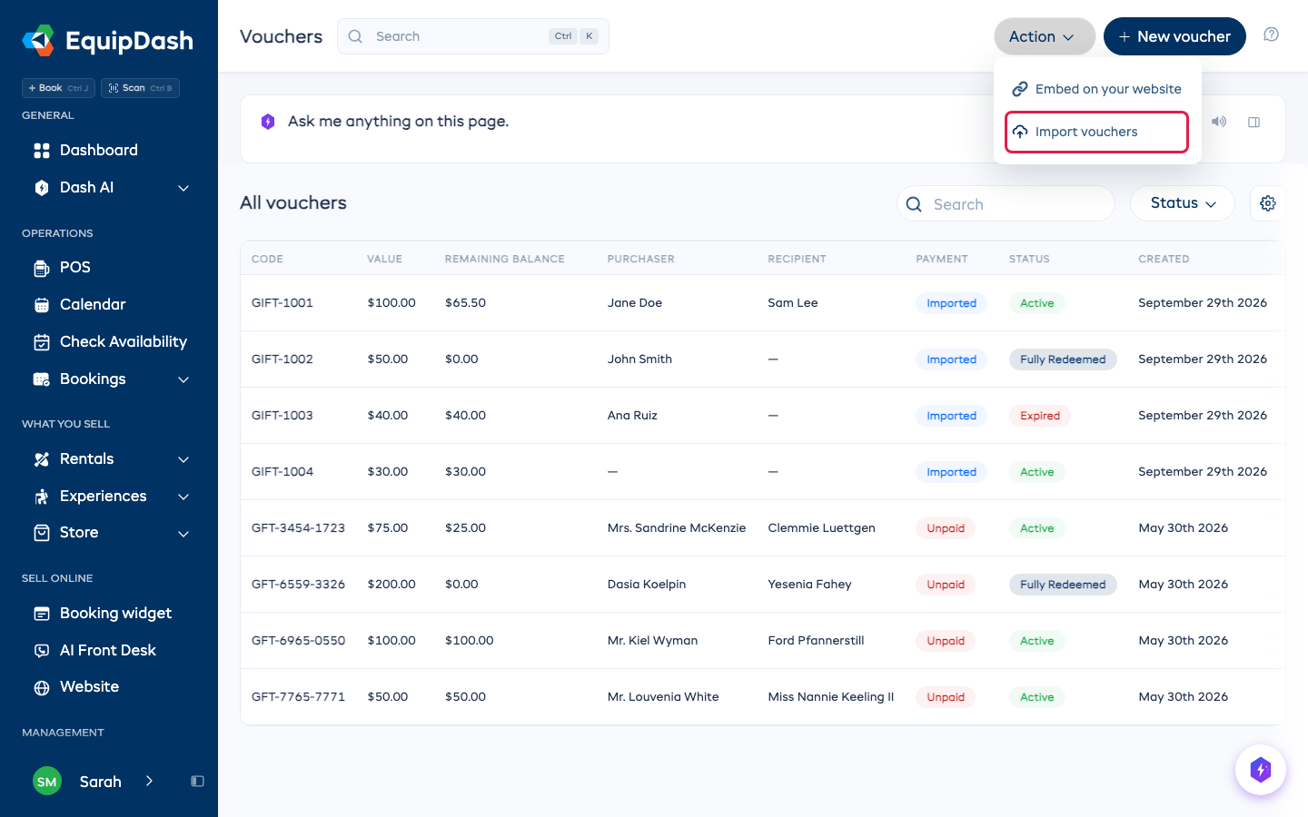Expand Rentals submenu chevron
The image size is (1308, 817).
183,459
